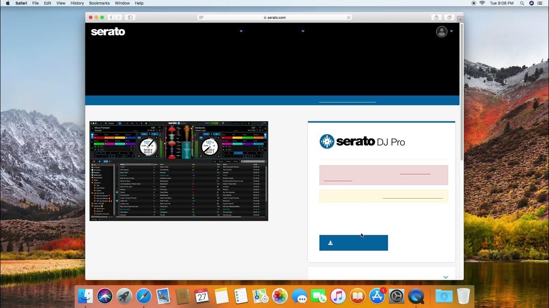Viewport: 549px width, 308px height.
Task: Open Notes from the Dock
Action: [221, 296]
